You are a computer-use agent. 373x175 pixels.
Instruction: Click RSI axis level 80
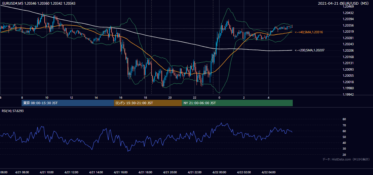point(344,119)
